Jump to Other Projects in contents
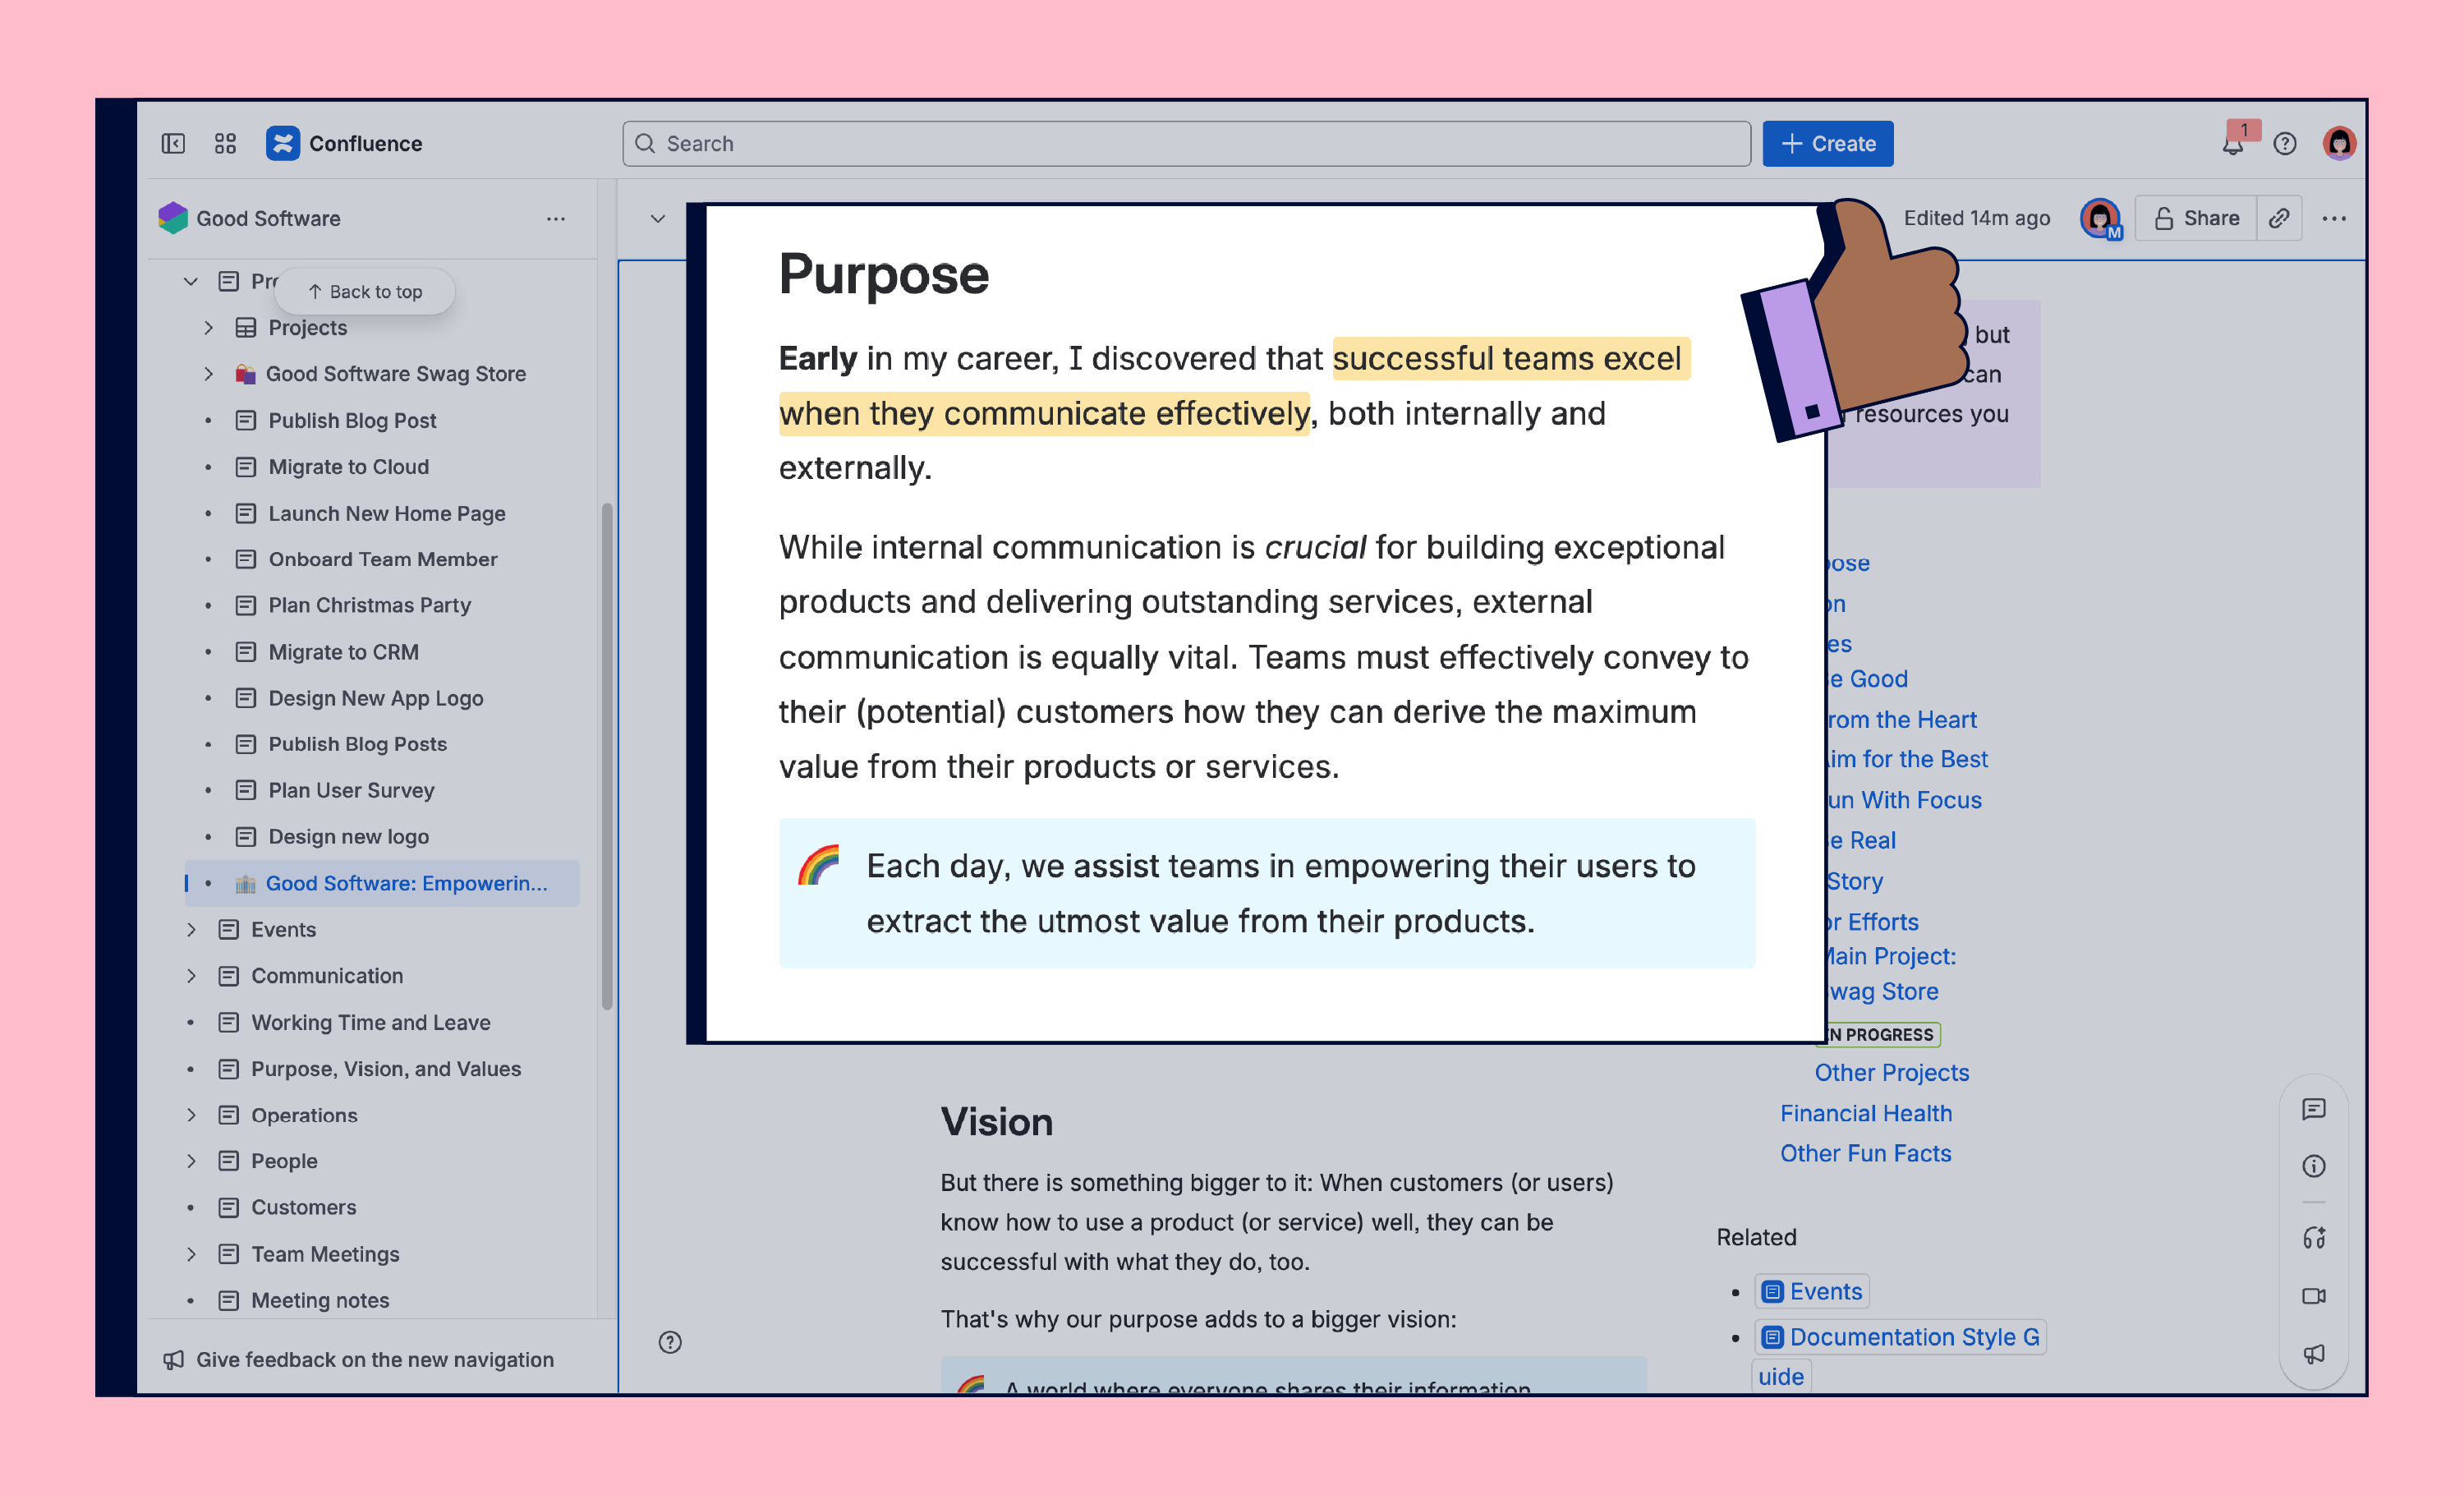Screen dimensions: 2464x1495 [1892, 1073]
